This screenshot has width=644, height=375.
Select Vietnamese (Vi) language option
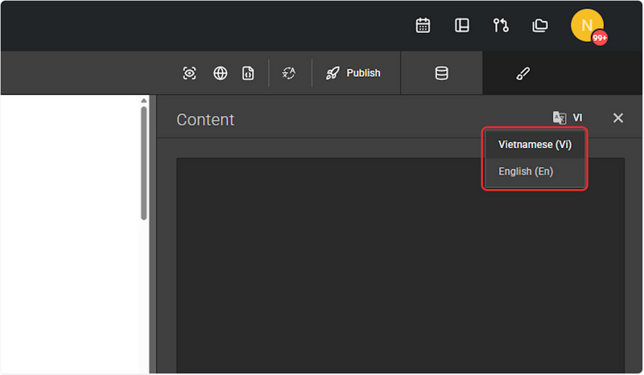535,145
